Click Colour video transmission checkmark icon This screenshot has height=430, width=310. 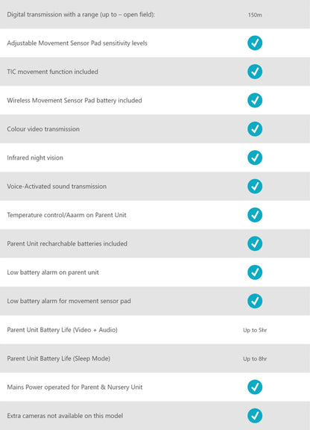255,129
